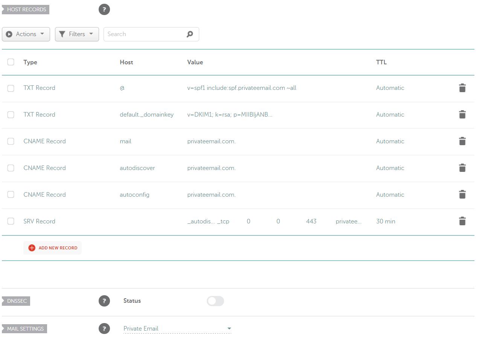Delete the @ SPF TXT record
Viewport: 485px width, 343px height.
point(462,88)
